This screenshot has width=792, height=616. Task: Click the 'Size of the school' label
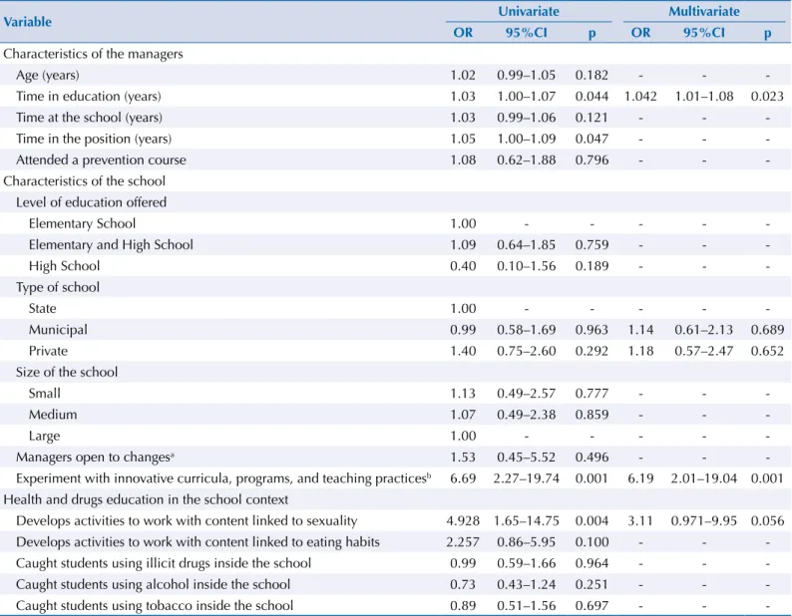[67, 372]
